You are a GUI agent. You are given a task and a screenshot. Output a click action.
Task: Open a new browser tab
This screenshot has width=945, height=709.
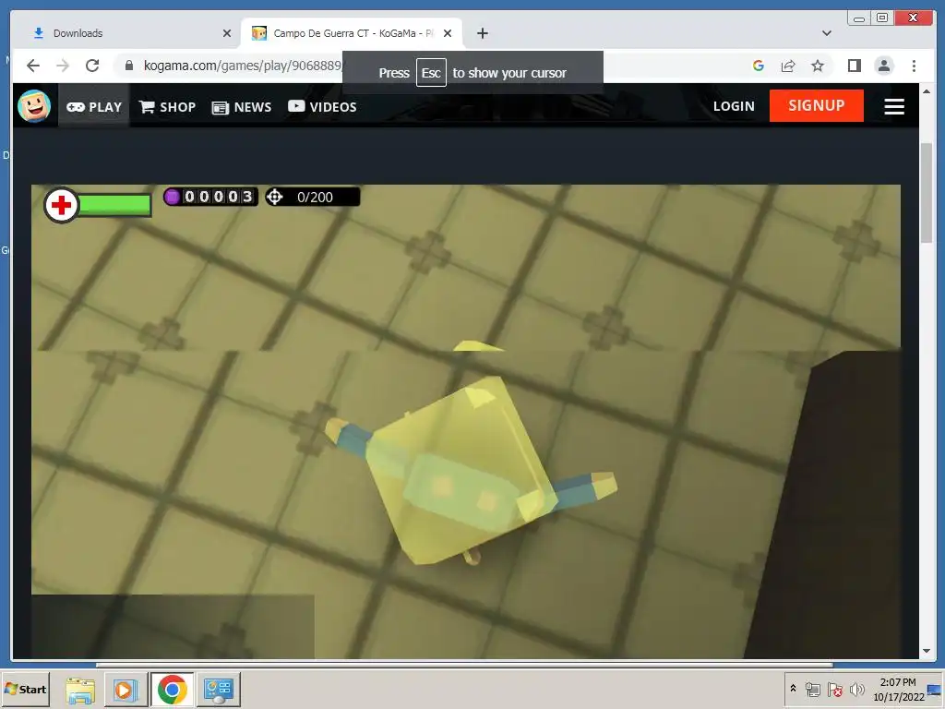(482, 33)
